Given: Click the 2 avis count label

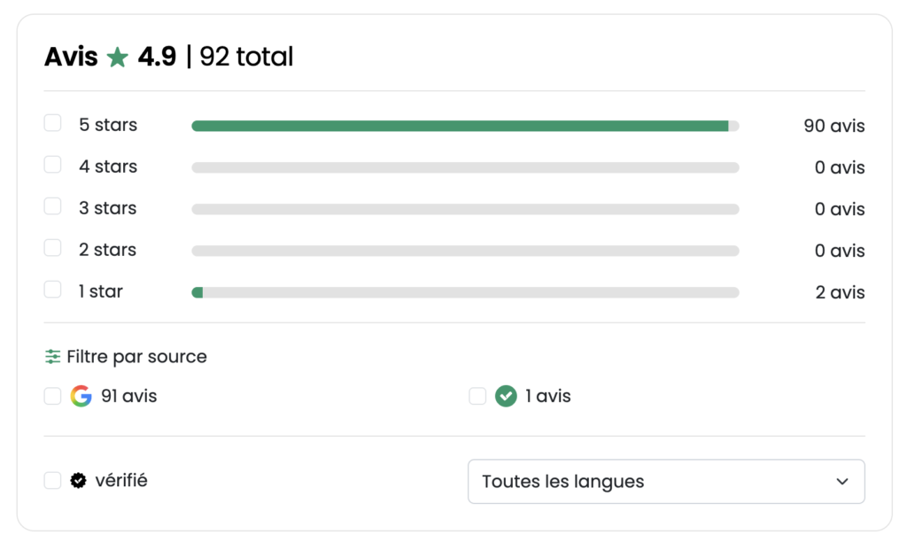Looking at the screenshot, I should (x=840, y=292).
